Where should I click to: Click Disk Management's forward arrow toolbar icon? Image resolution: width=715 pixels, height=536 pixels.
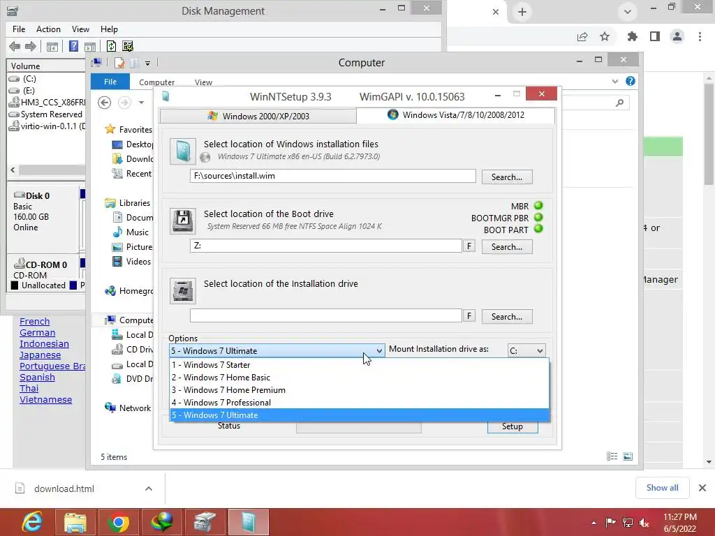[x=31, y=46]
